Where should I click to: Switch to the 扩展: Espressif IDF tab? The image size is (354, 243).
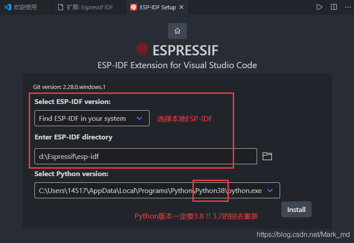(89, 7)
